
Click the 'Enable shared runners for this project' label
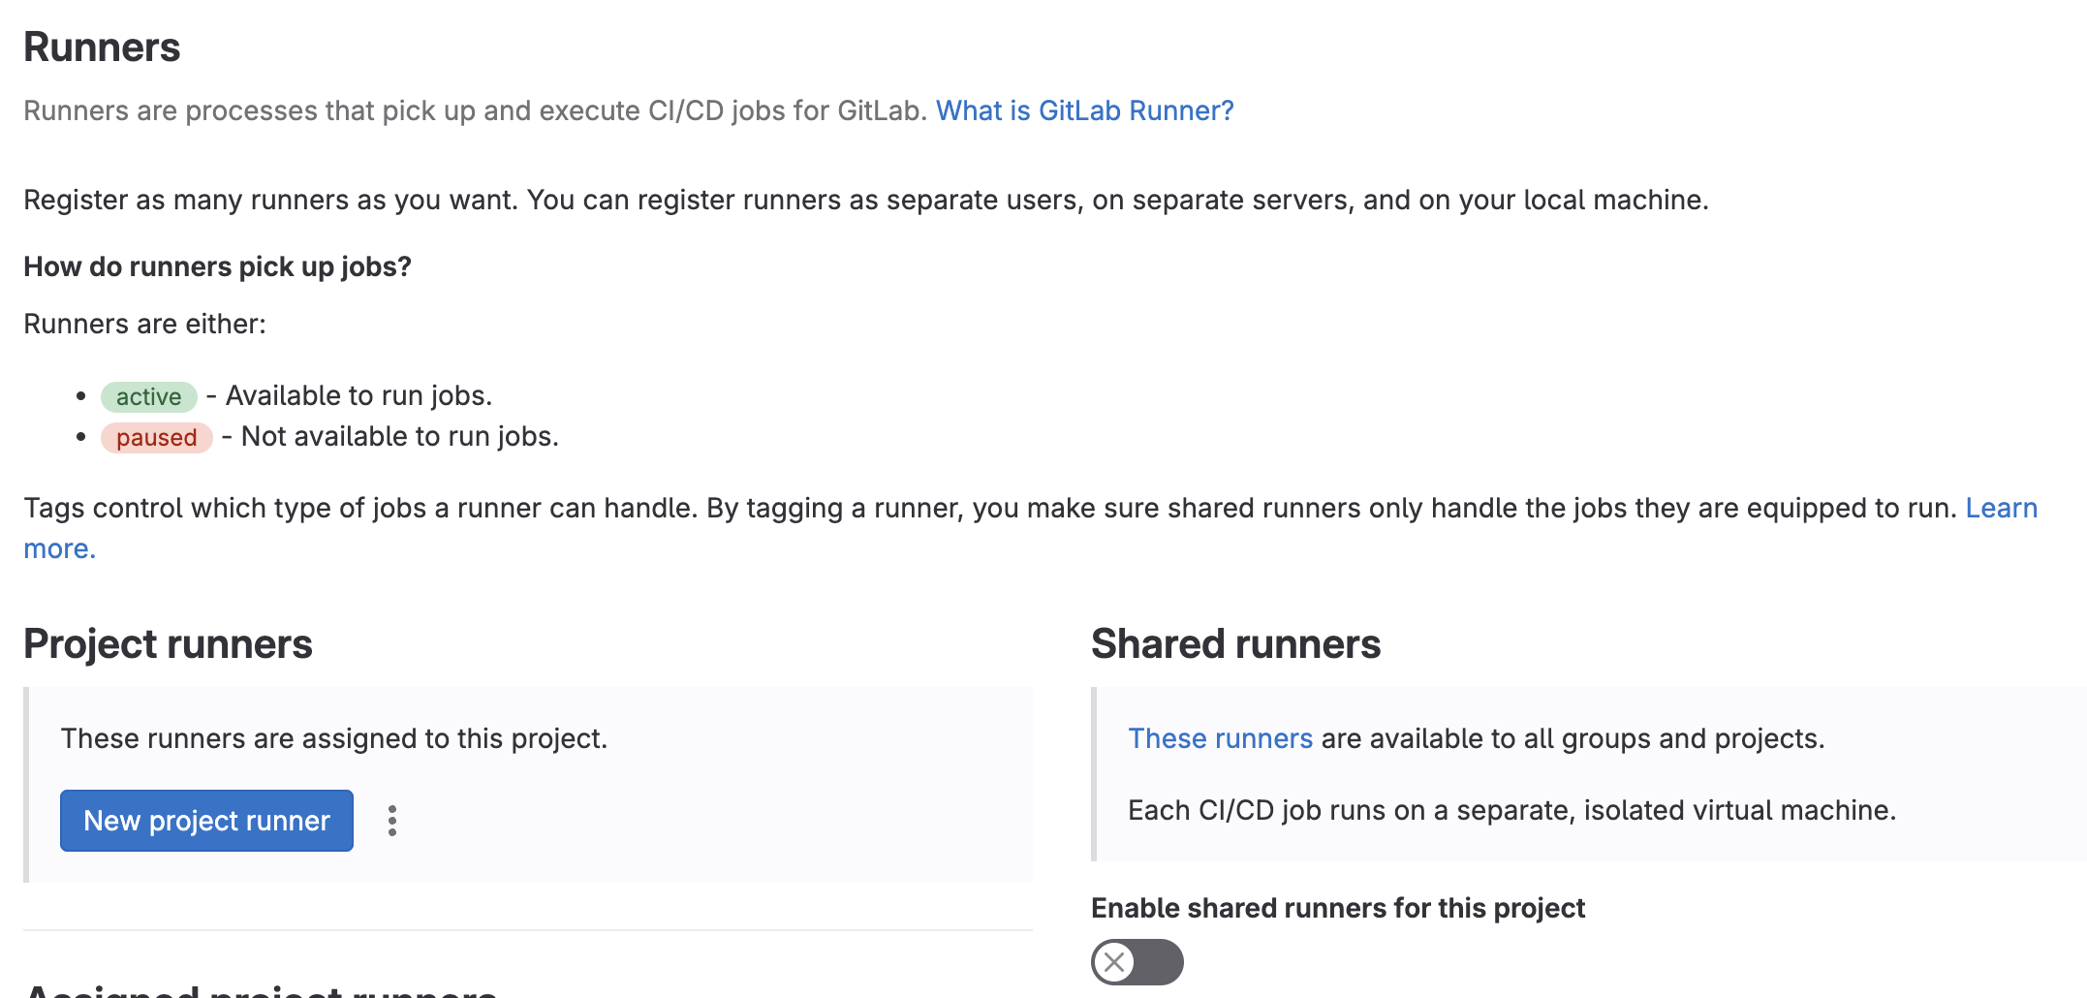click(1337, 908)
